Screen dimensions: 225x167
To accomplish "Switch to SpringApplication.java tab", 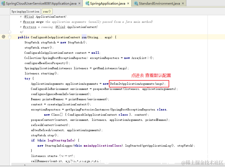I will pyautogui.click(x=108, y=4).
